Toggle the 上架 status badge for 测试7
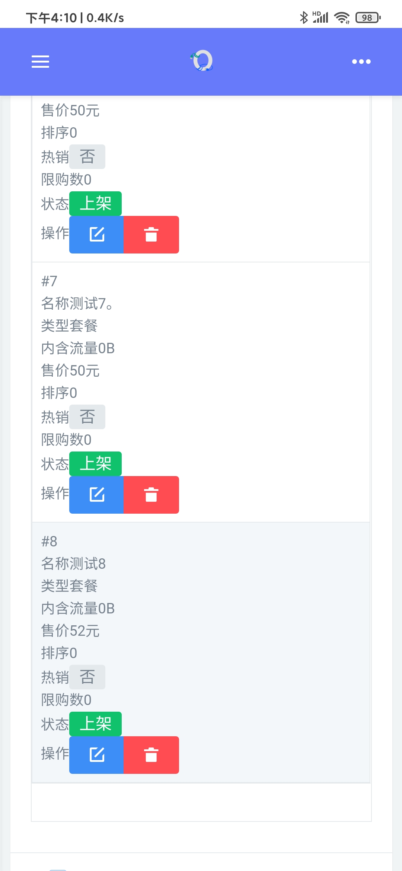Image resolution: width=402 pixels, height=871 pixels. [95, 463]
